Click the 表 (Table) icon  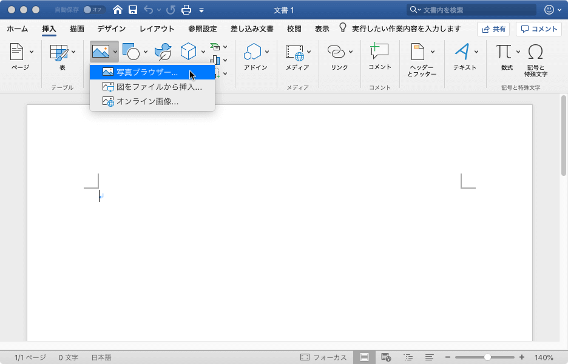click(x=59, y=53)
